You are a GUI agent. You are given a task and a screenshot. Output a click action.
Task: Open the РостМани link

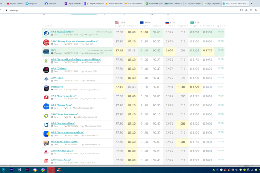[x=57, y=87]
